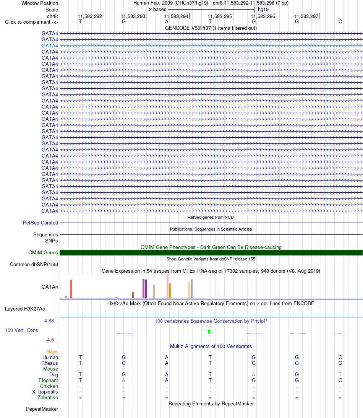The image size is (363, 418).
Task: Select the dark green OMIM Genes bar
Action: click(x=211, y=252)
